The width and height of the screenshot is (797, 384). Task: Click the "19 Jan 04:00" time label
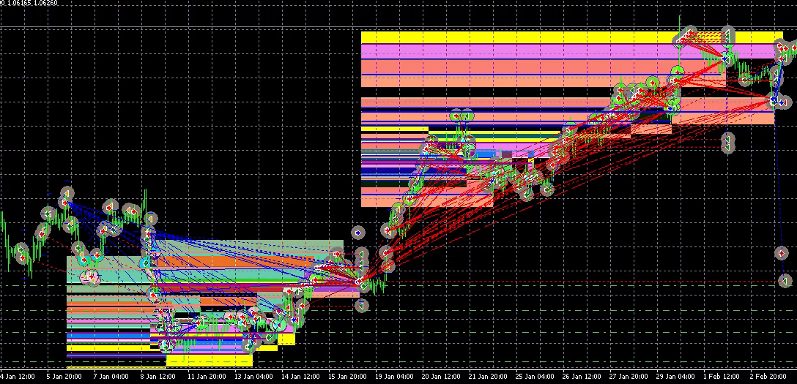(x=394, y=377)
